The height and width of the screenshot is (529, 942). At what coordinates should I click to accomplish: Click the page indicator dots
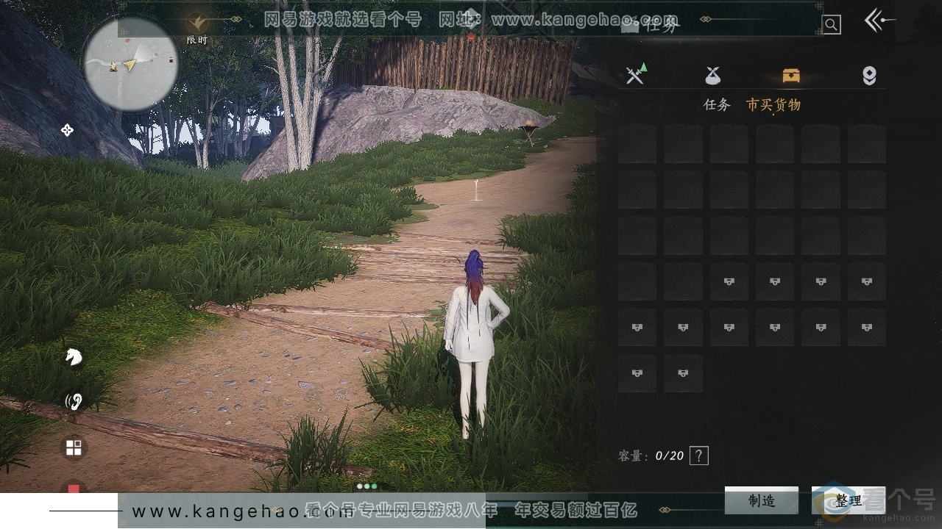pyautogui.click(x=366, y=486)
